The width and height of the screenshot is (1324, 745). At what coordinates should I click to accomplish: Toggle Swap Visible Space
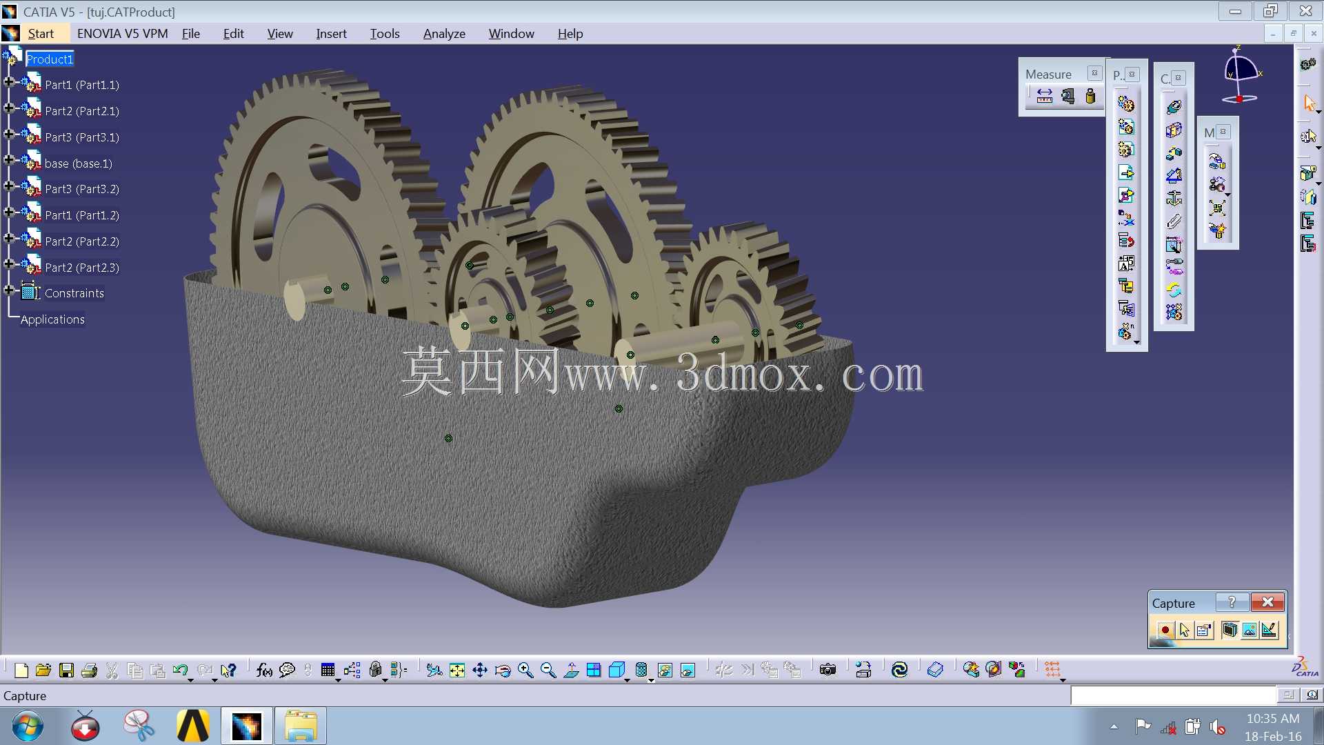click(688, 670)
